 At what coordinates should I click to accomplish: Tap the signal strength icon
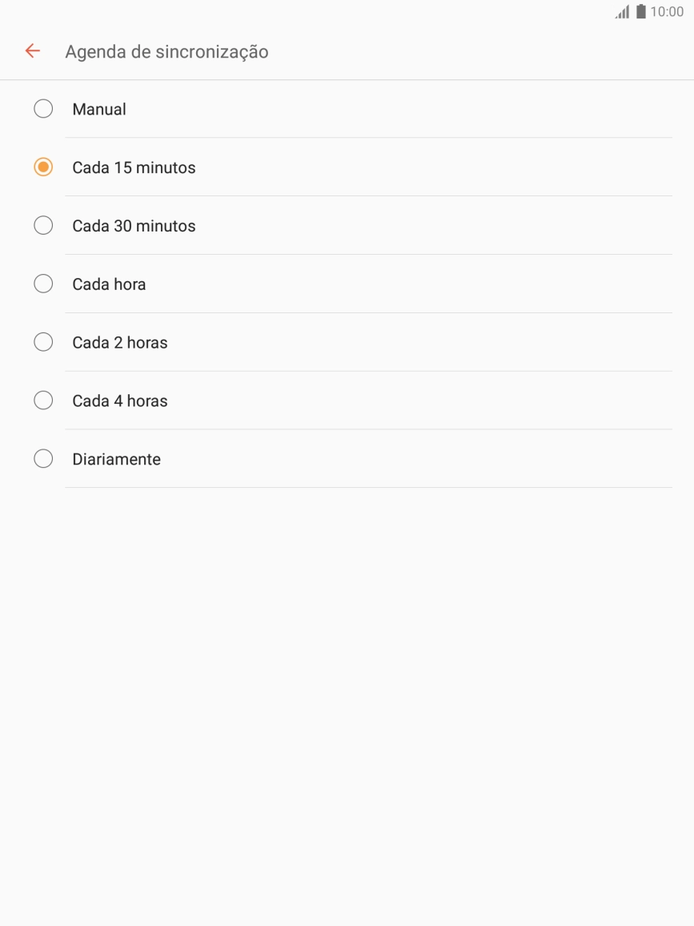coord(622,12)
